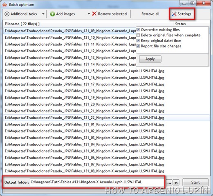This screenshot has height=196, width=213.
Task: Select file Fables_131_13 row
Action: click(x=70, y=58)
